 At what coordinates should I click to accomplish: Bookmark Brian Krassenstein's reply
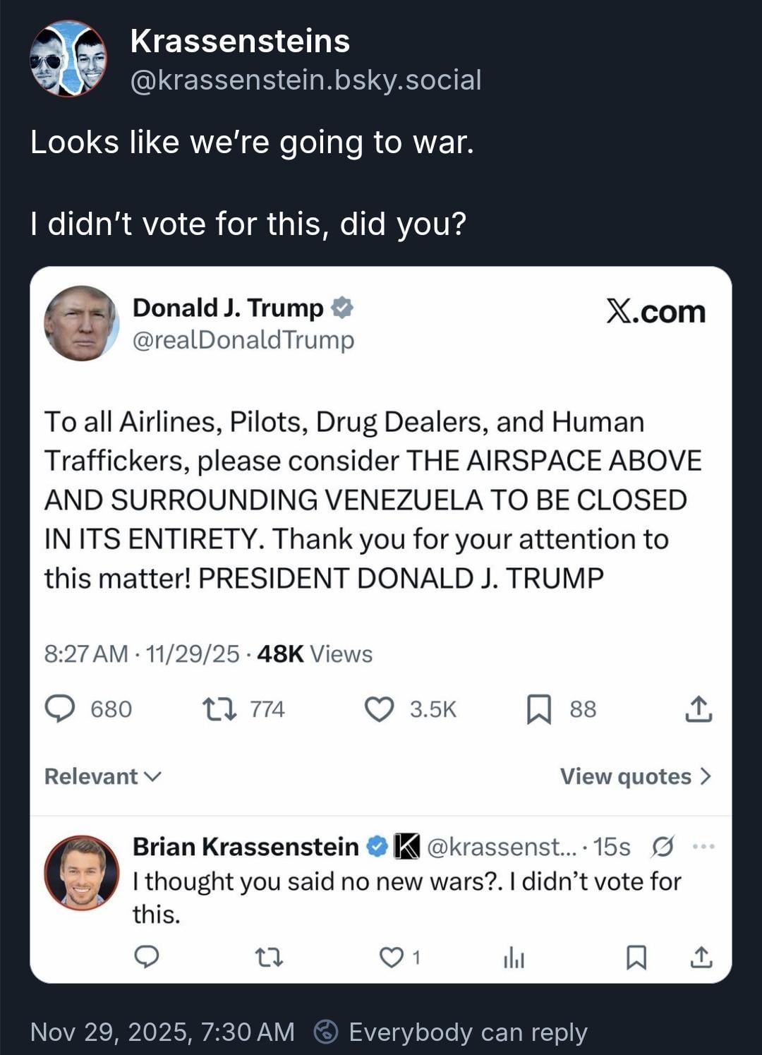tap(636, 957)
